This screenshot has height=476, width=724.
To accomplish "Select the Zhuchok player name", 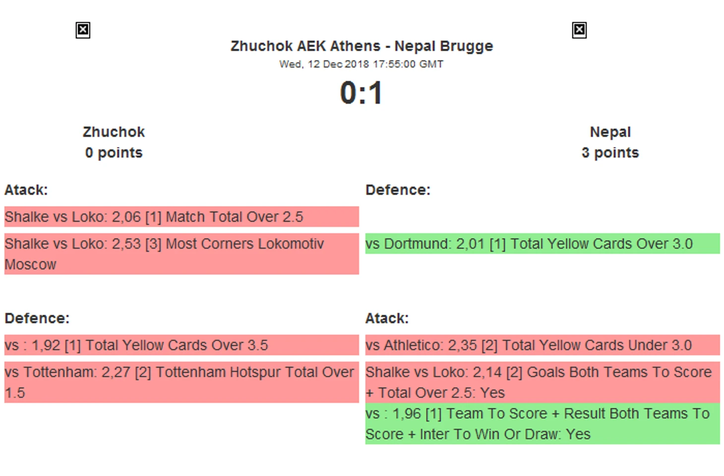I will point(114,132).
